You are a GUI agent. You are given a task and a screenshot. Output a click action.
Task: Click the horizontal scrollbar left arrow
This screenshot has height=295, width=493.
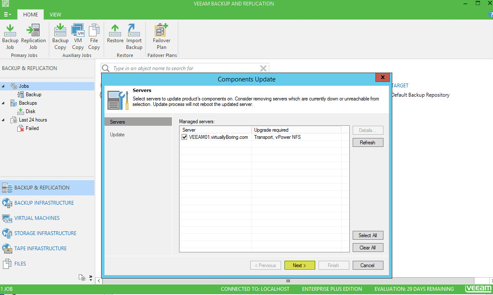coord(99,281)
